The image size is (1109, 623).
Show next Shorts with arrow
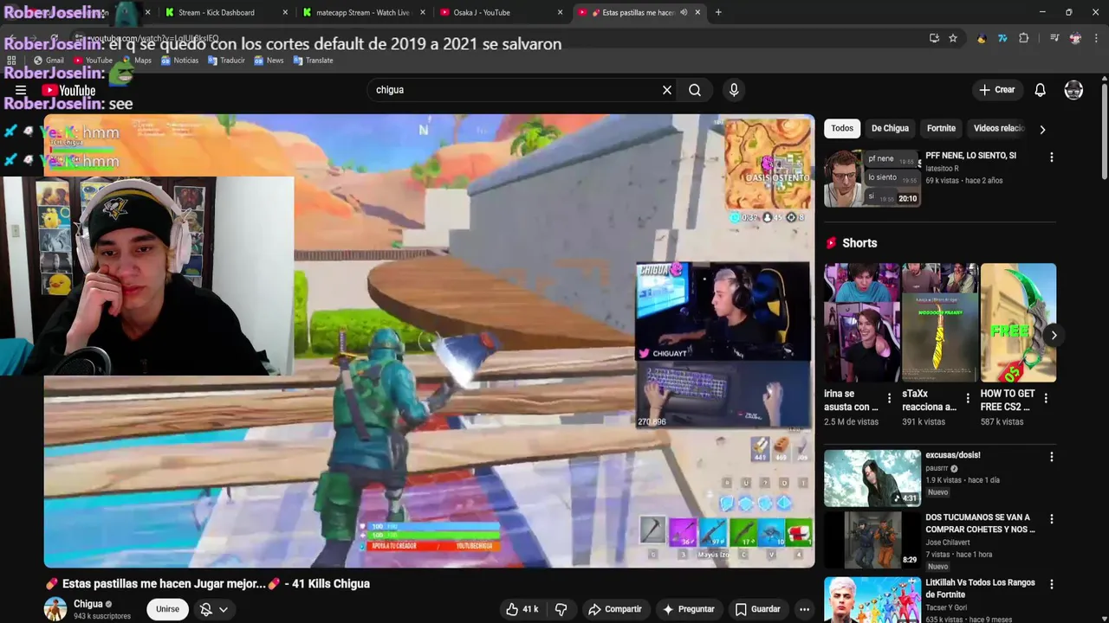[1054, 335]
